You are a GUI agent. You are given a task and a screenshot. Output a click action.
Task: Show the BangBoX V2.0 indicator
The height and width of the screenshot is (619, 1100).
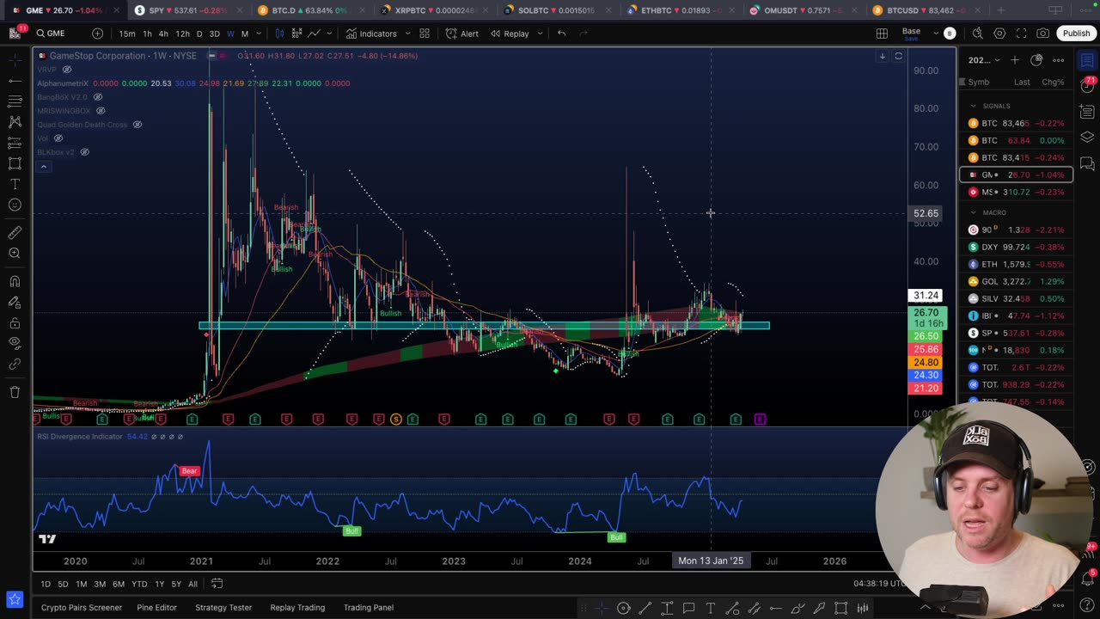coord(98,97)
